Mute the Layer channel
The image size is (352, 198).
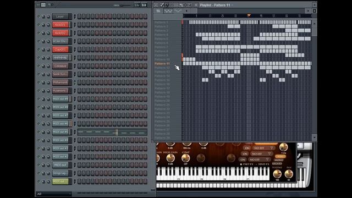(38, 16)
